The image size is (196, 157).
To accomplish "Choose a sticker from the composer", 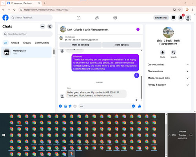I will [70, 106].
